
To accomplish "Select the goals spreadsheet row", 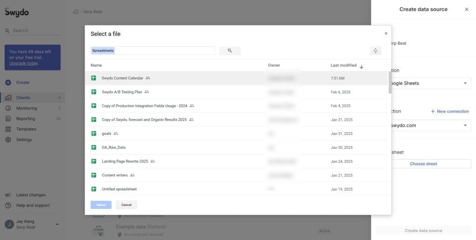I will [237, 133].
